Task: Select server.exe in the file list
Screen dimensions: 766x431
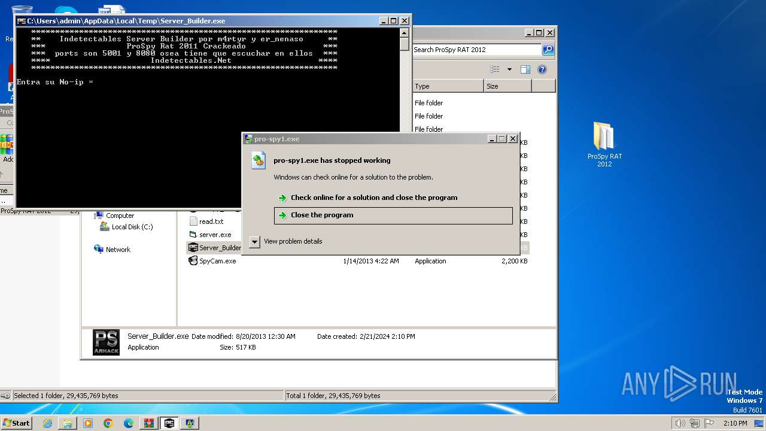Action: 215,235
